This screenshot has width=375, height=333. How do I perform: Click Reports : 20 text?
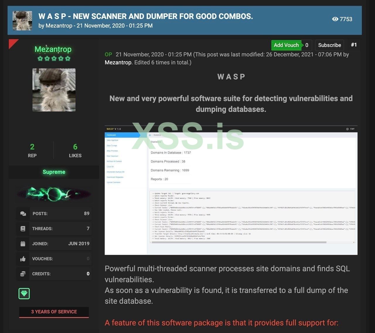[159, 179]
